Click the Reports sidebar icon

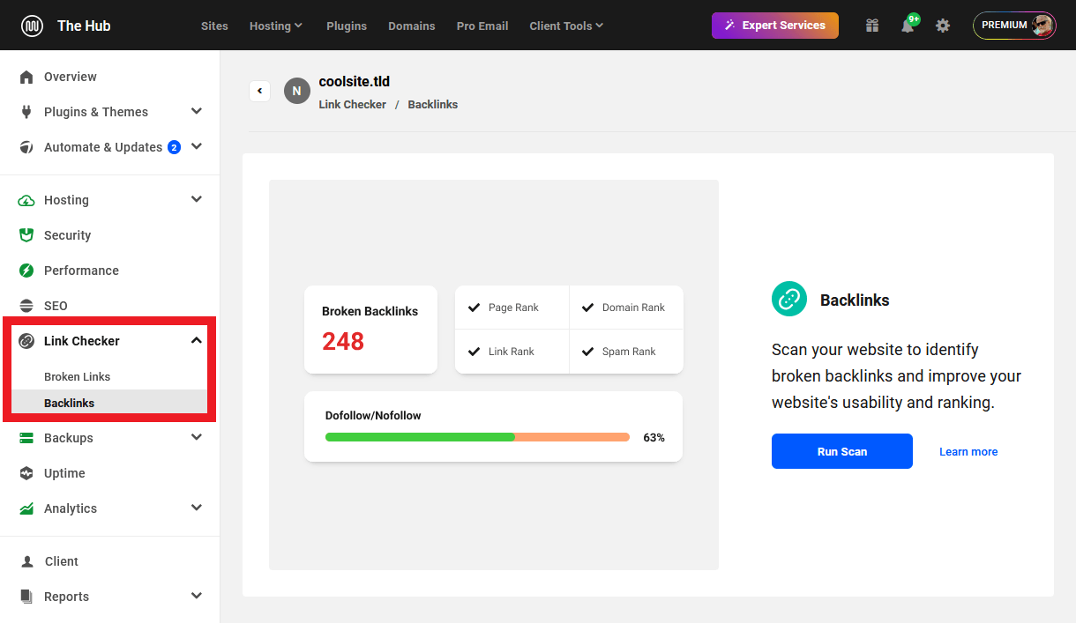click(x=26, y=597)
